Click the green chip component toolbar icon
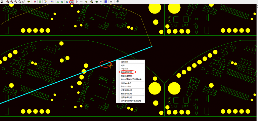 pos(97,2)
